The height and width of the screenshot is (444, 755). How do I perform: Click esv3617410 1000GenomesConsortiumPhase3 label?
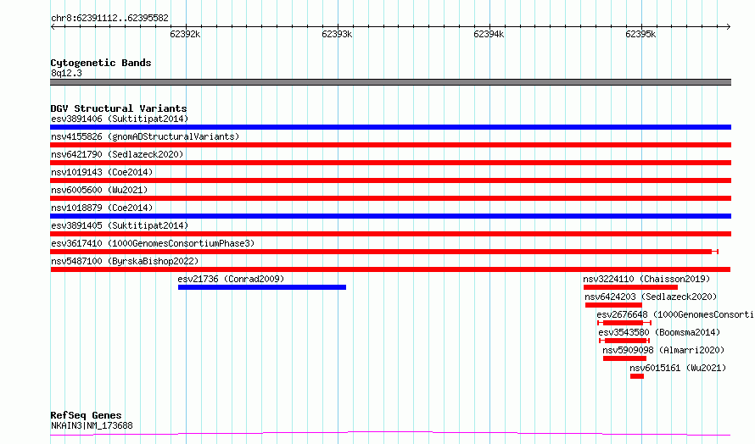point(153,243)
